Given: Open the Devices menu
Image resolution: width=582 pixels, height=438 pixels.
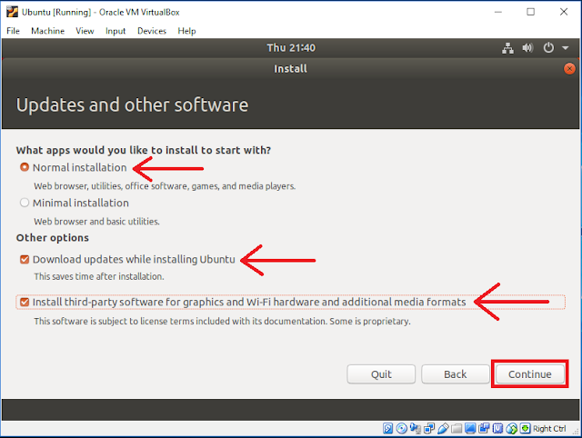Looking at the screenshot, I should pos(152,31).
